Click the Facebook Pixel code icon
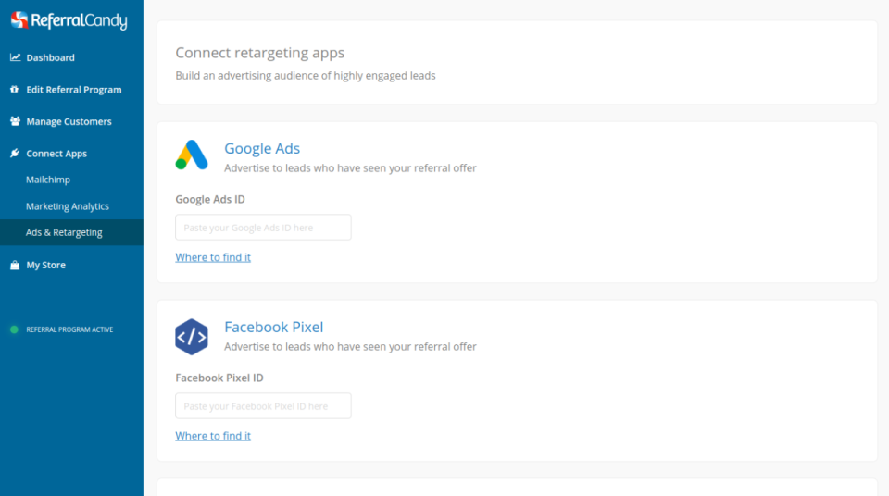 click(192, 337)
